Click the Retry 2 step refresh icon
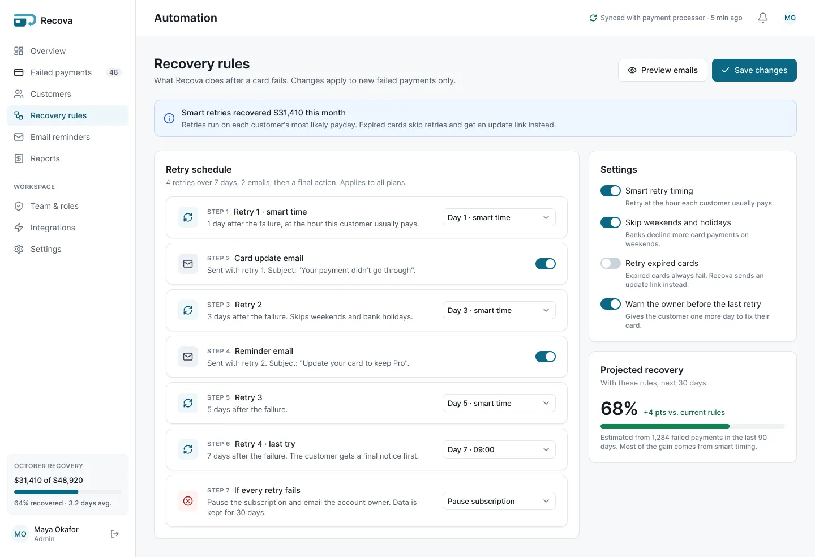815x557 pixels. pos(188,310)
